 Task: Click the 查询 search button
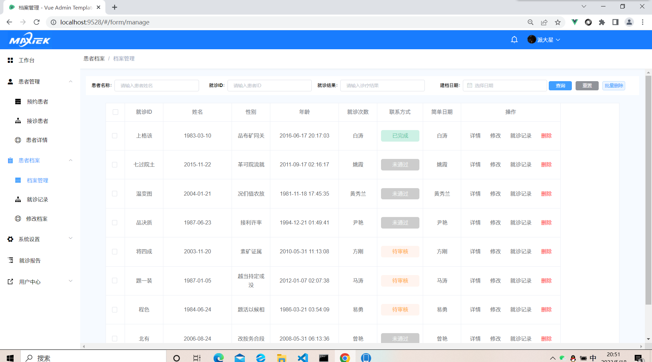pyautogui.click(x=560, y=86)
